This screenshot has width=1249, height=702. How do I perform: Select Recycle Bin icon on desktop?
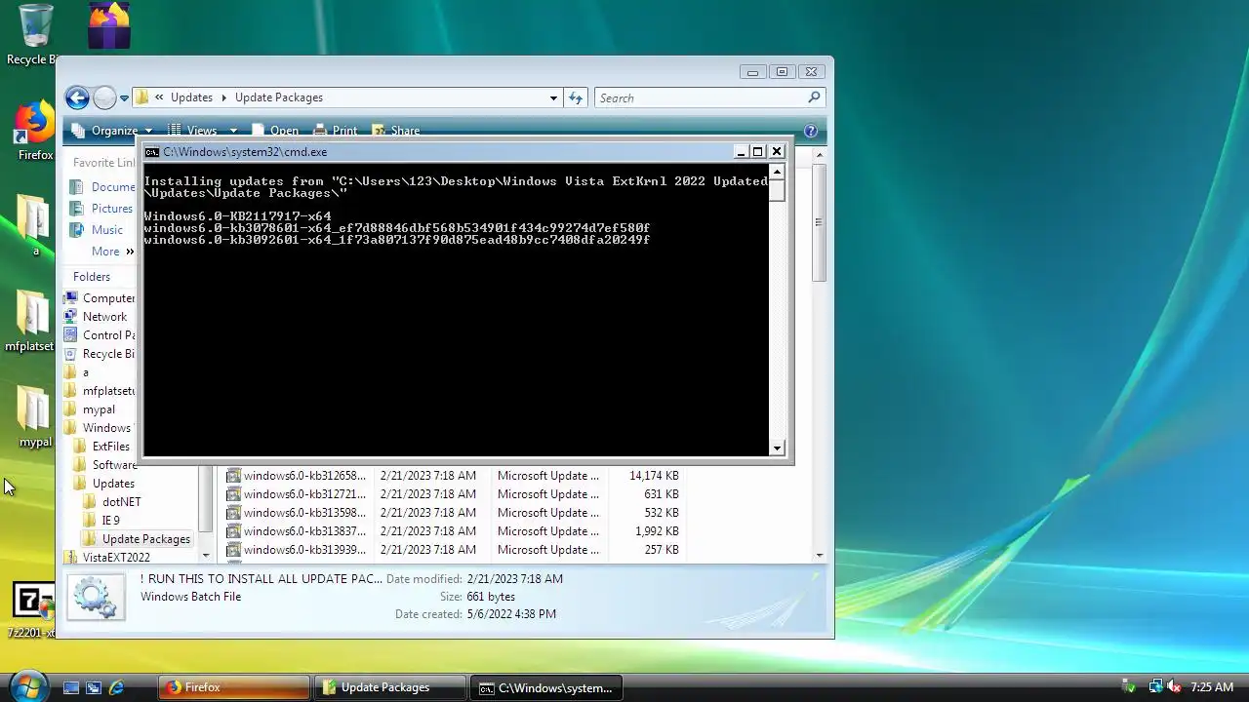32,34
